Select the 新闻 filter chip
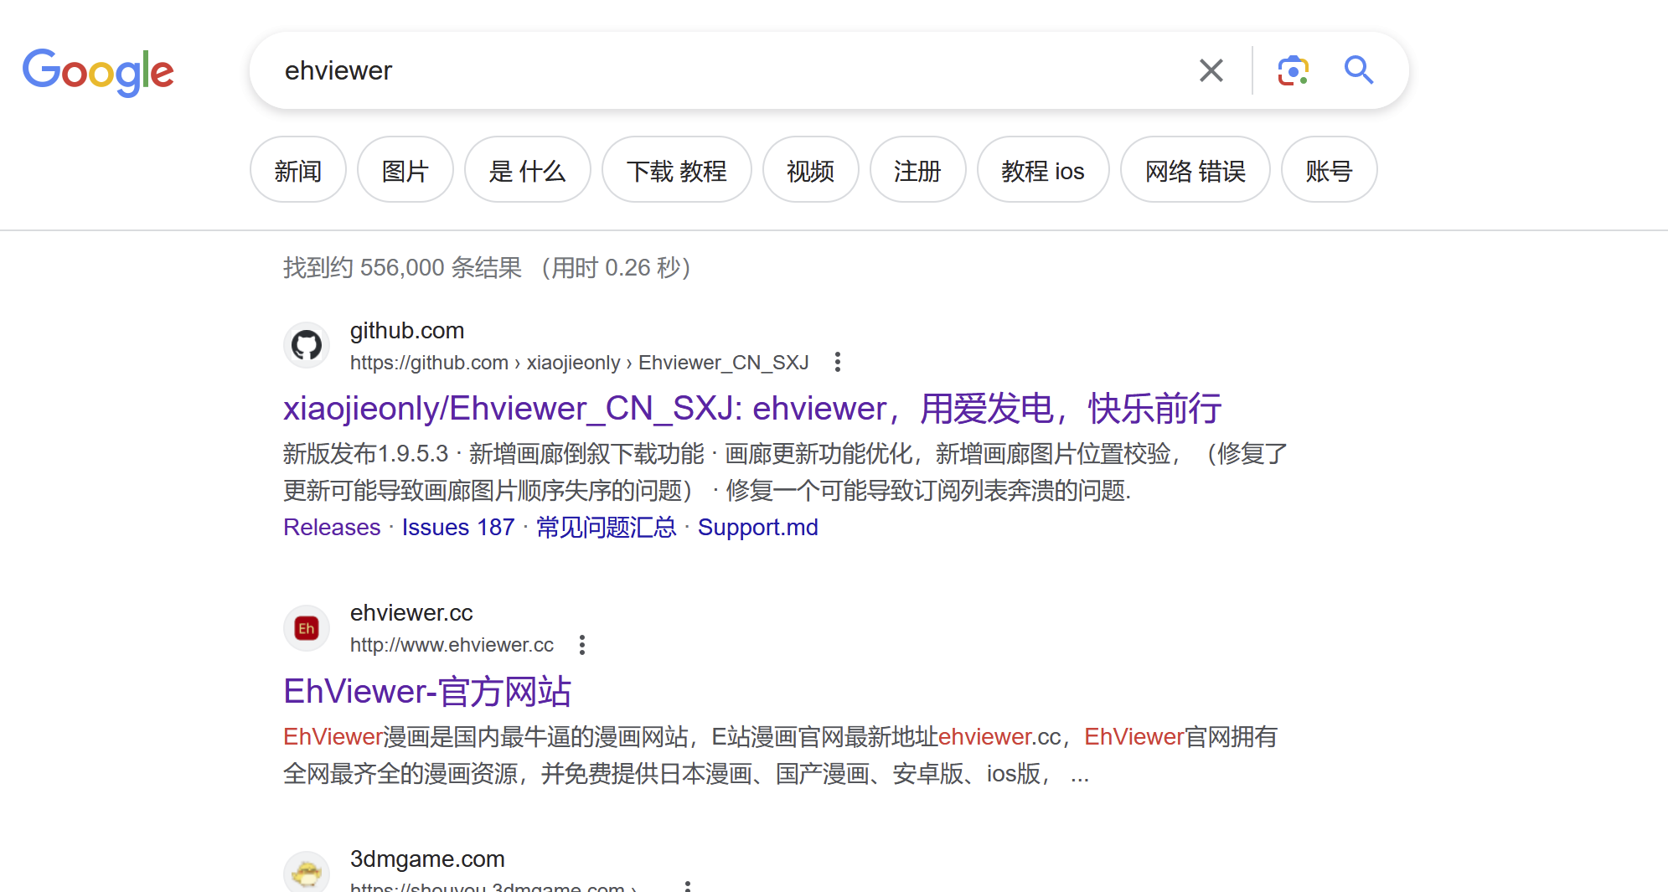 click(x=298, y=170)
